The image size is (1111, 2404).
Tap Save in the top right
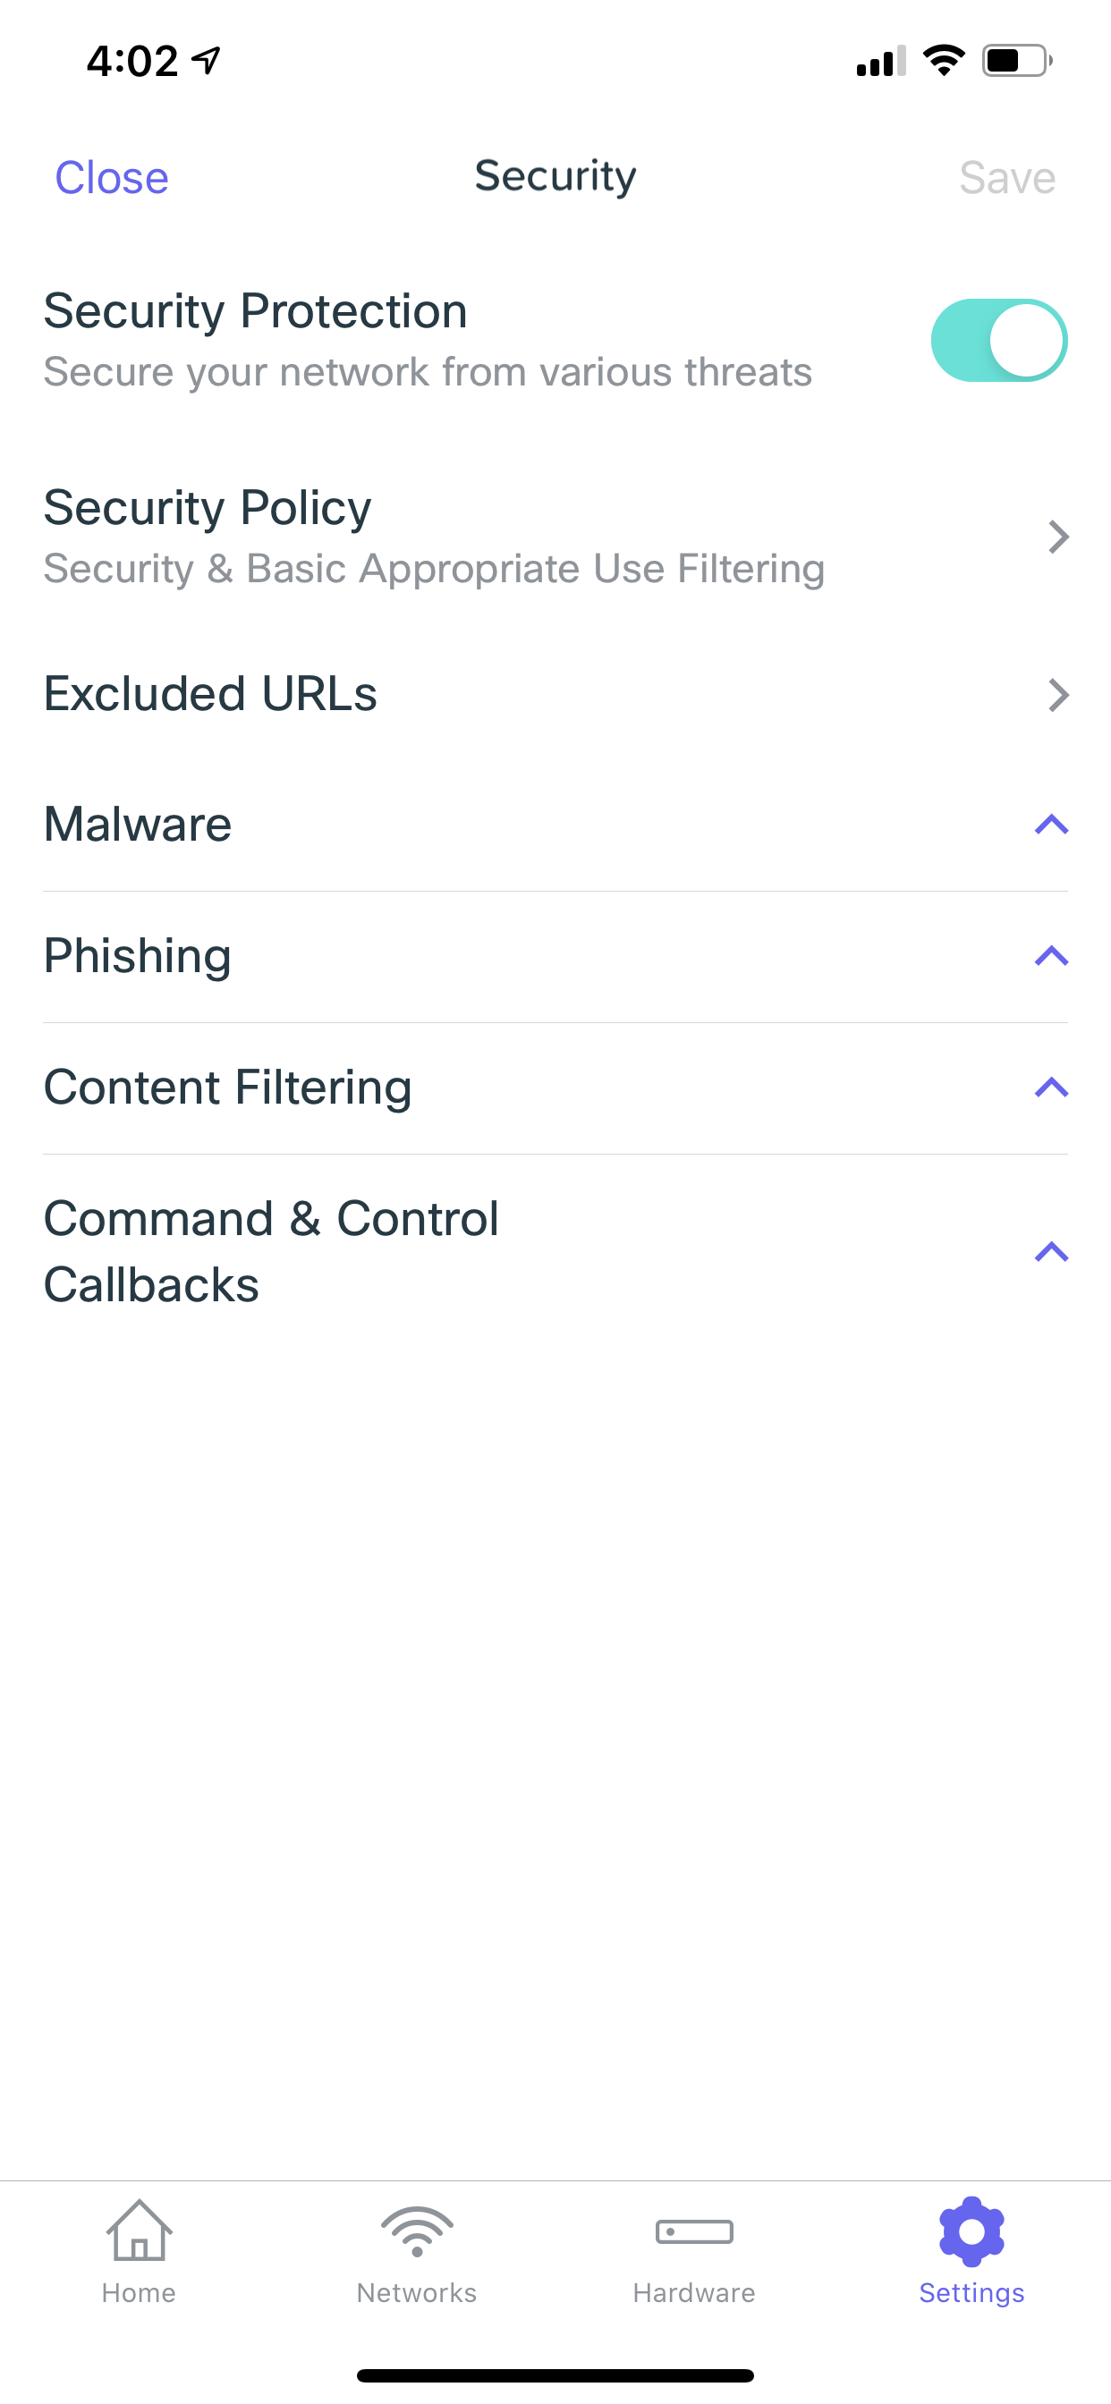tap(1005, 176)
